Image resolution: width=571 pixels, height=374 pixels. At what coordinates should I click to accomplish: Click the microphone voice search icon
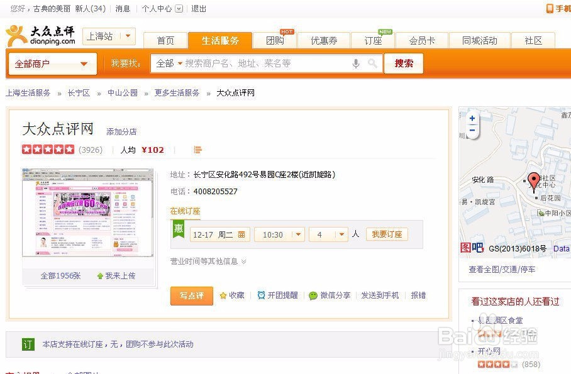[x=356, y=63]
